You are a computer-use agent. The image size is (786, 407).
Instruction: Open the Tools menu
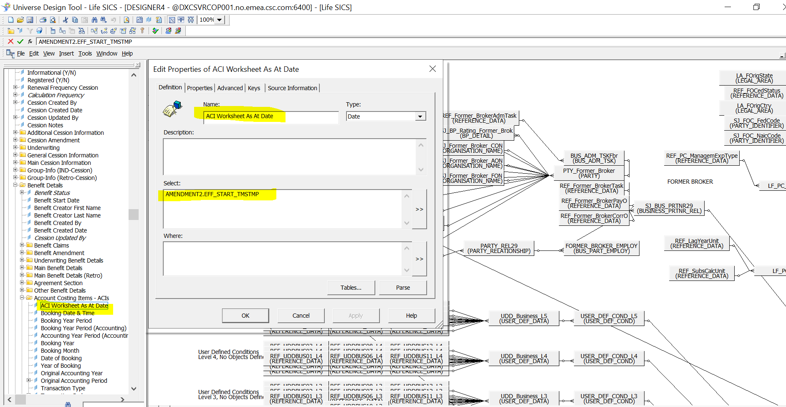tap(85, 53)
